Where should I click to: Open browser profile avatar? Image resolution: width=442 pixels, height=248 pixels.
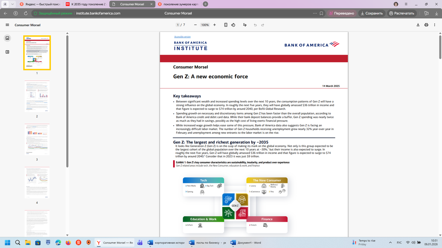pos(396,4)
